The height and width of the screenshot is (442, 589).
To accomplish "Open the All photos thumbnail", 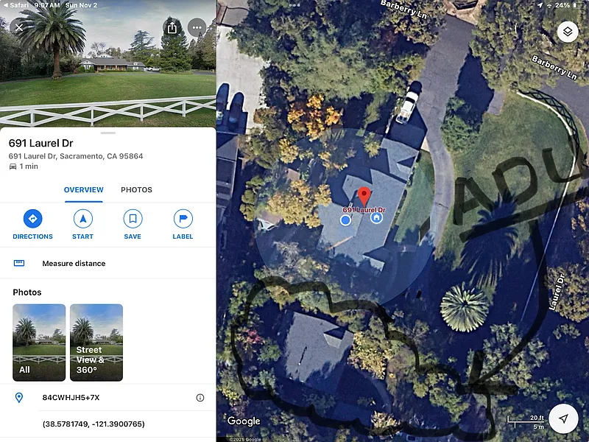I will (39, 343).
